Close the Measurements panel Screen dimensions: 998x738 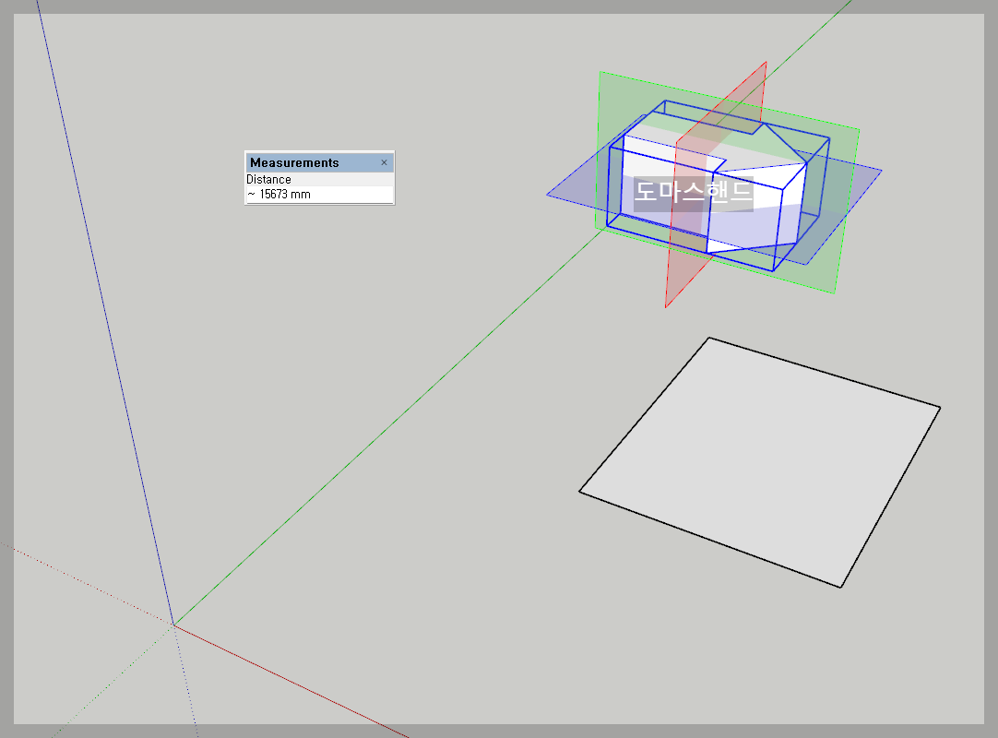click(x=384, y=162)
